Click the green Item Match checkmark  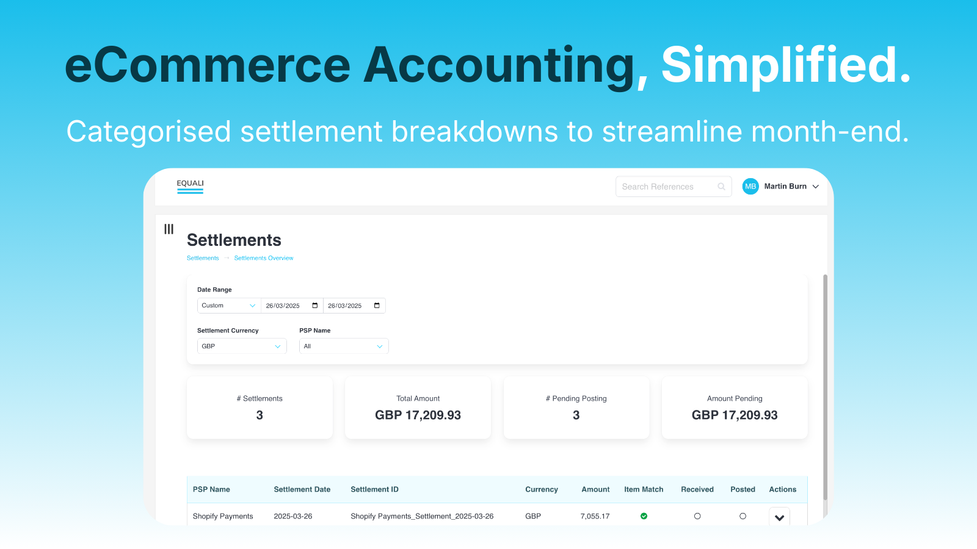[644, 516]
